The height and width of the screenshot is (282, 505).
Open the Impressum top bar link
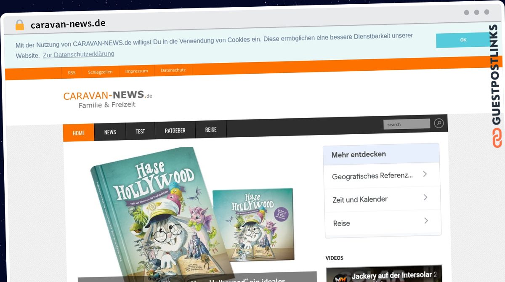coord(136,71)
